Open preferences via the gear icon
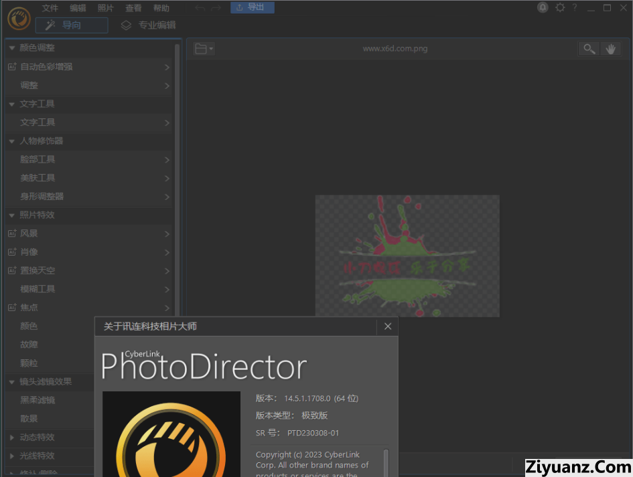Image resolution: width=633 pixels, height=477 pixels. click(x=560, y=7)
